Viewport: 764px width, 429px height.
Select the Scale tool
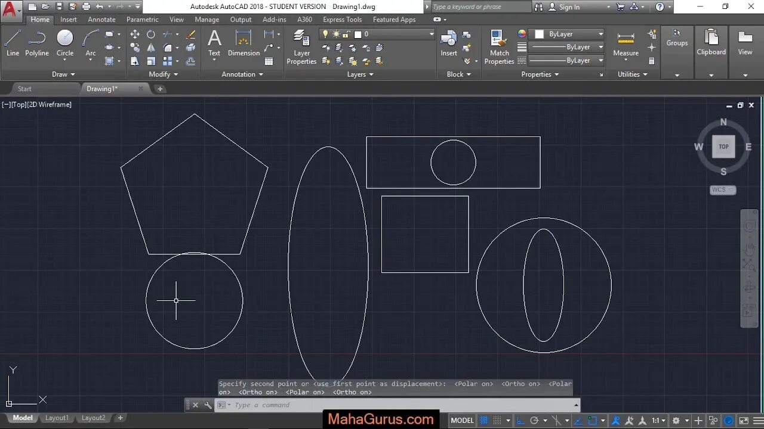point(151,61)
